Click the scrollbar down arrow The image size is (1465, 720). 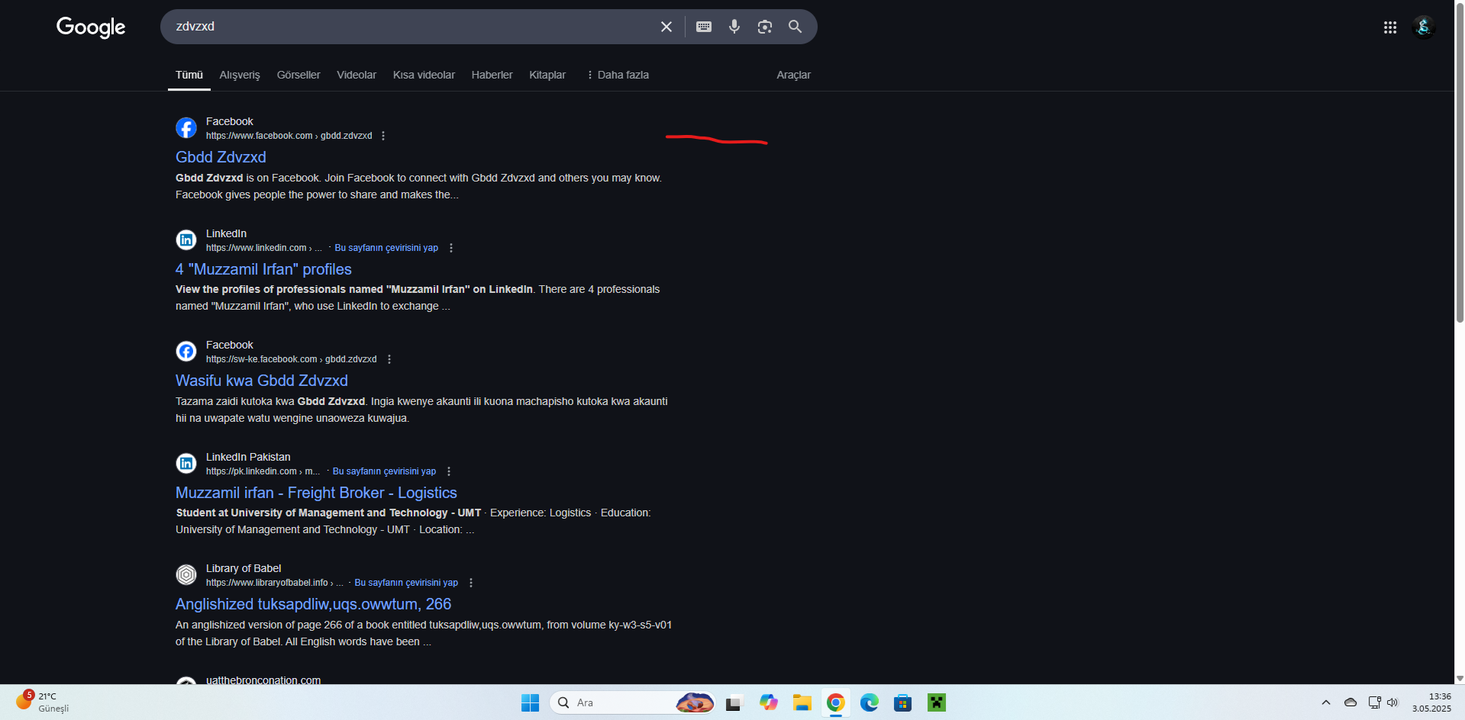1460,678
